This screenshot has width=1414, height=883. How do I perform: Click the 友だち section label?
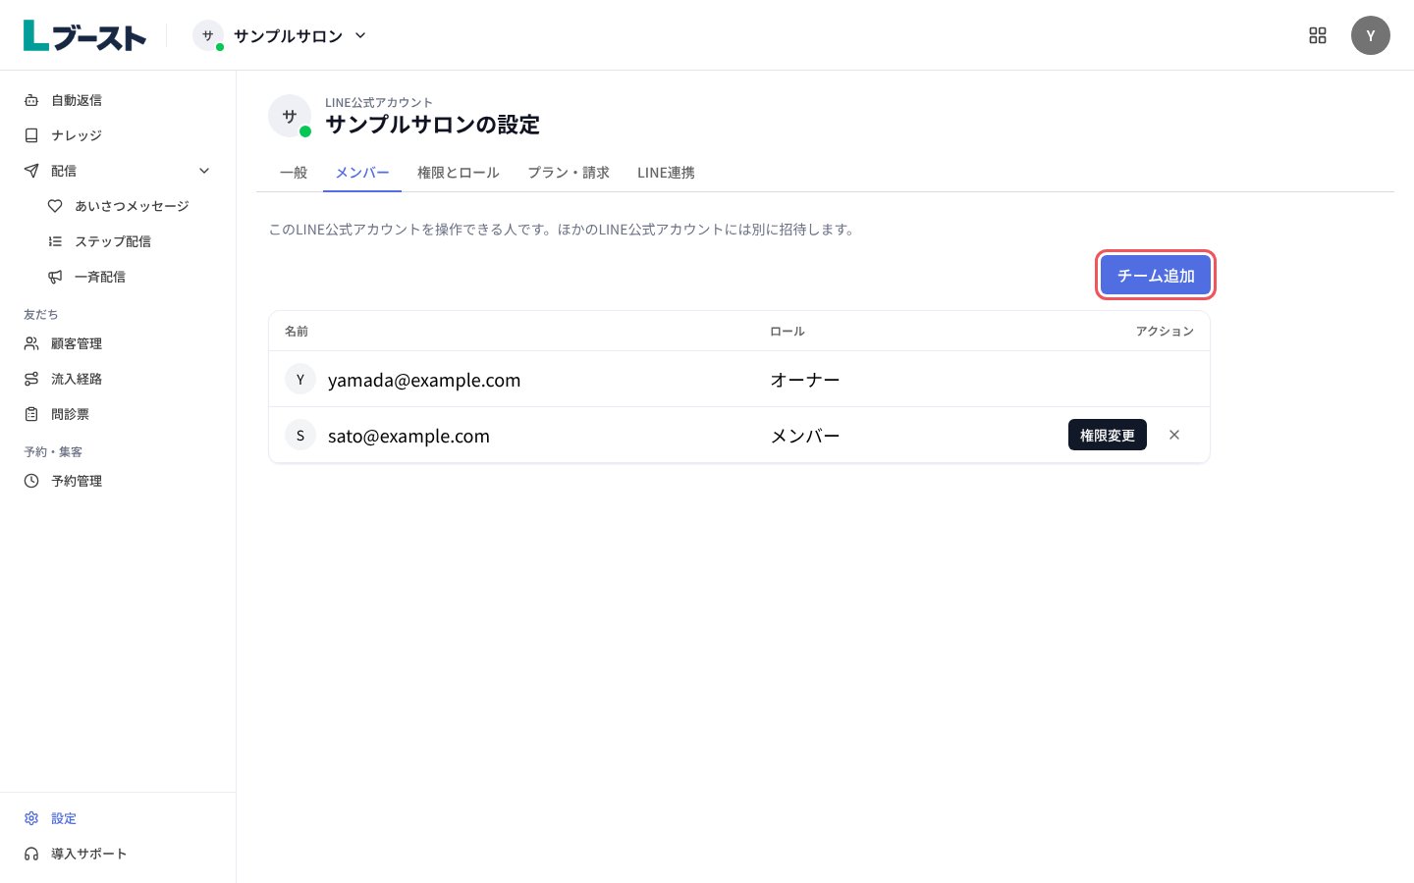(41, 315)
